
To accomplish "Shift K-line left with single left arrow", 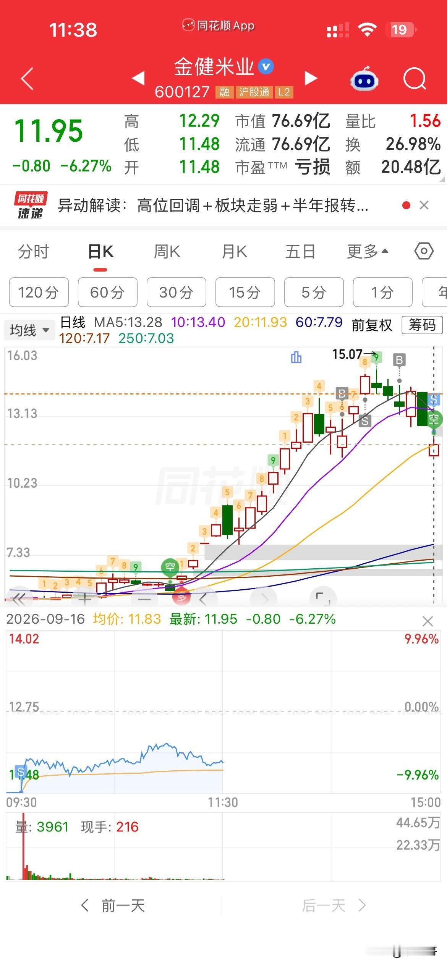I will coord(203,599).
